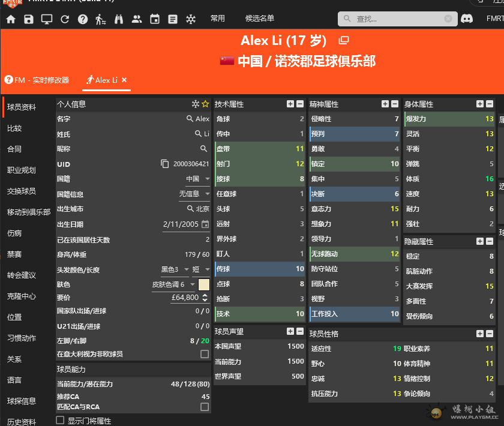Image resolution: width=504 pixels, height=426 pixels.
Task: Click the freeze snowflake icon in 个人信息
Action: click(195, 104)
